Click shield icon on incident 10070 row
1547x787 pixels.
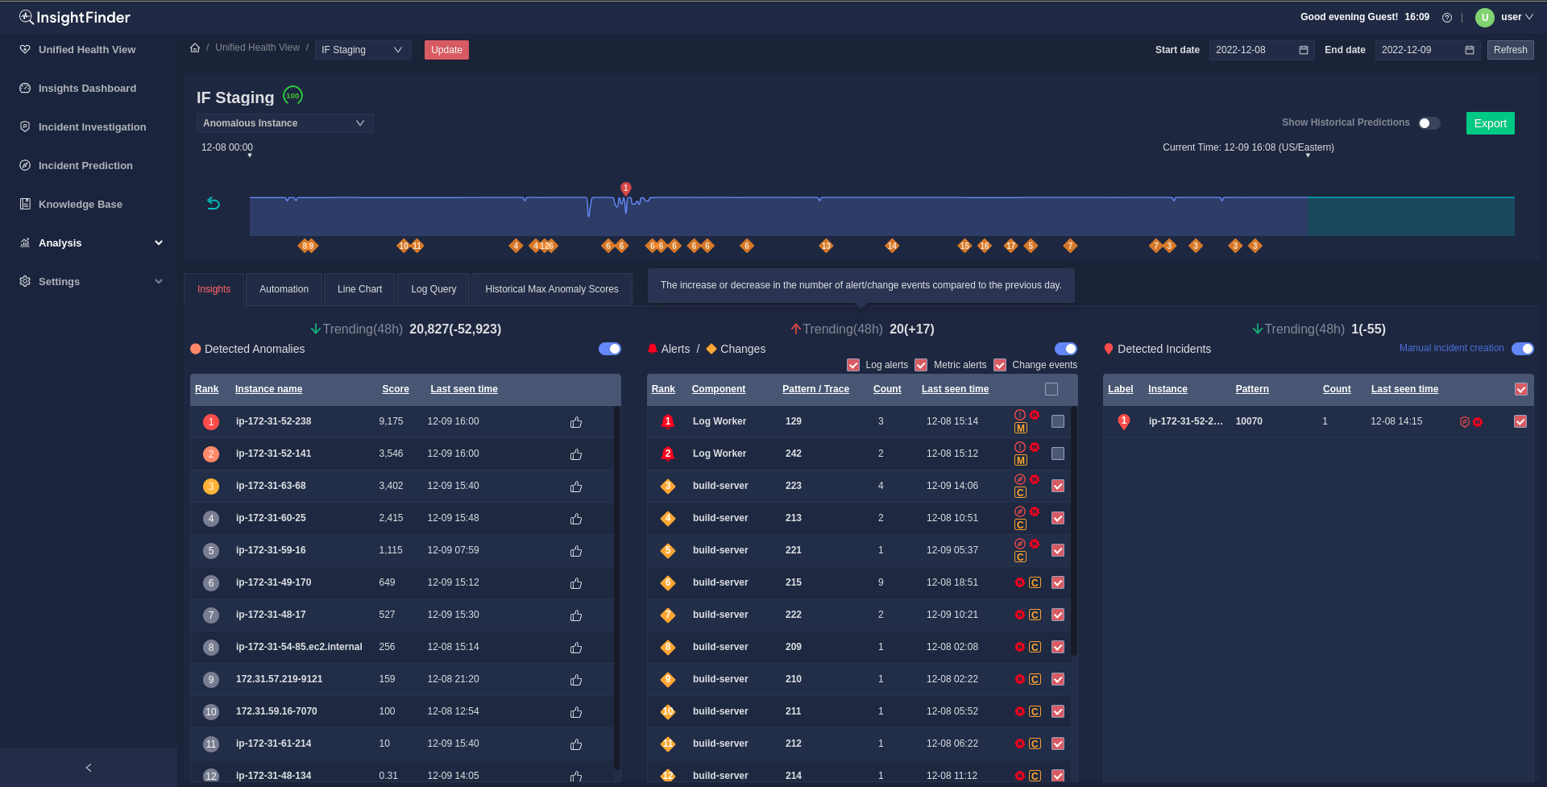pos(1464,422)
